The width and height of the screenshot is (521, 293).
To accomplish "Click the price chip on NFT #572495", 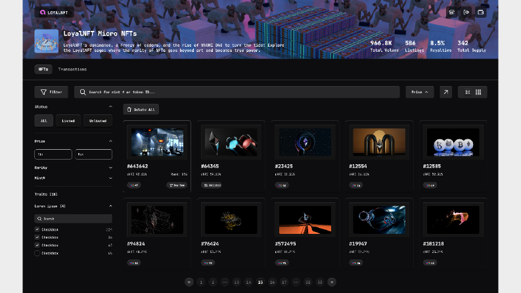I will point(282,263).
